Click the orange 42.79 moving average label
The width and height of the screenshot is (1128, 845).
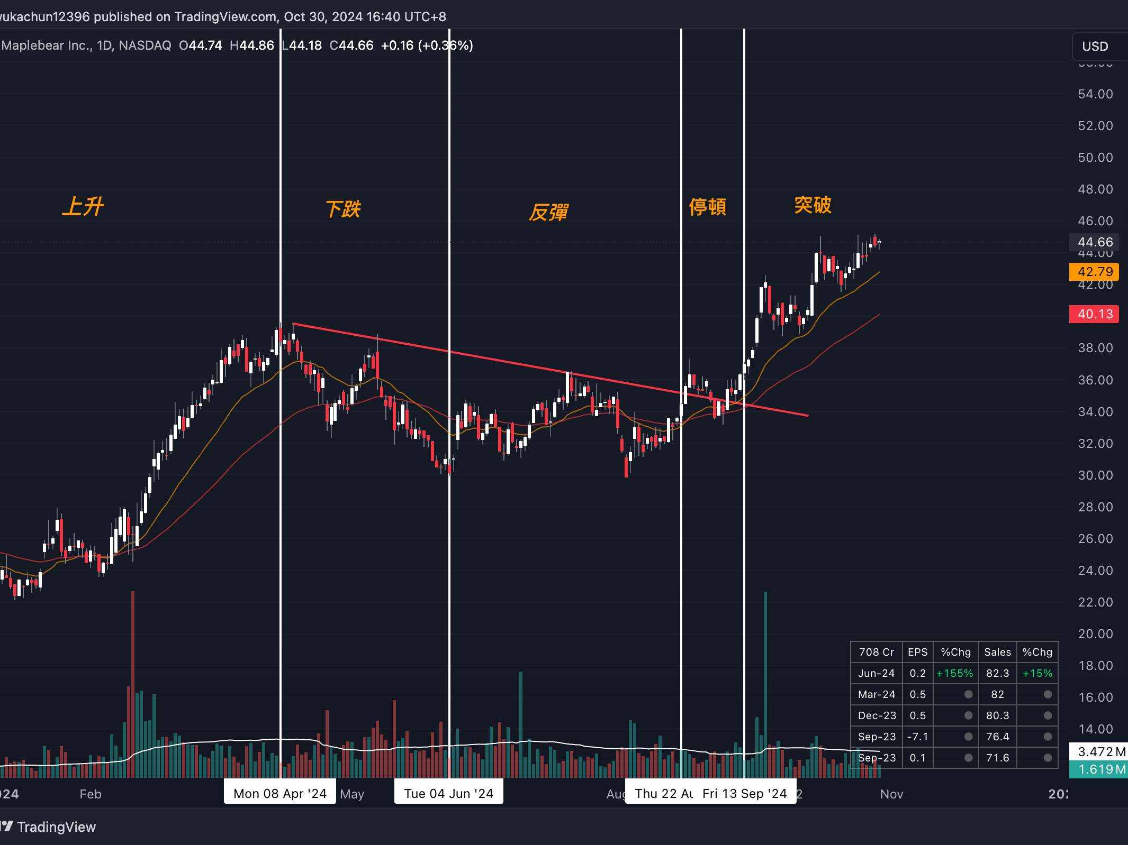(1094, 272)
